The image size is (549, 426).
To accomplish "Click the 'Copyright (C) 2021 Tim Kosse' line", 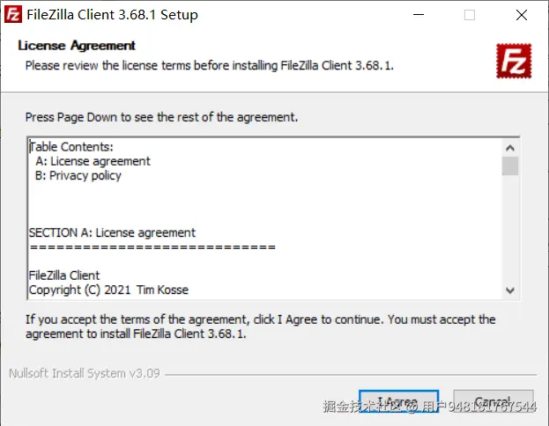I will [x=108, y=290].
